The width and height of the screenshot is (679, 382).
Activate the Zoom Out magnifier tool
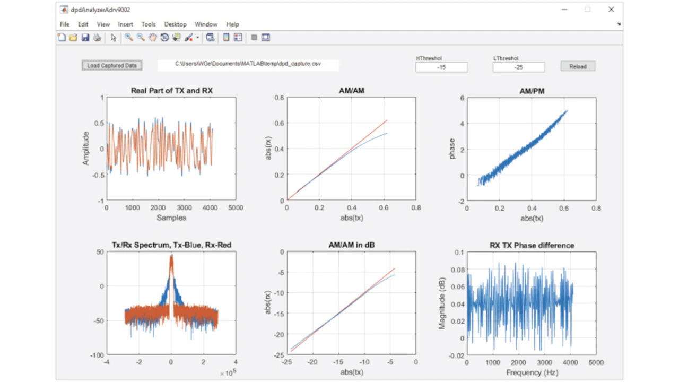coord(141,38)
